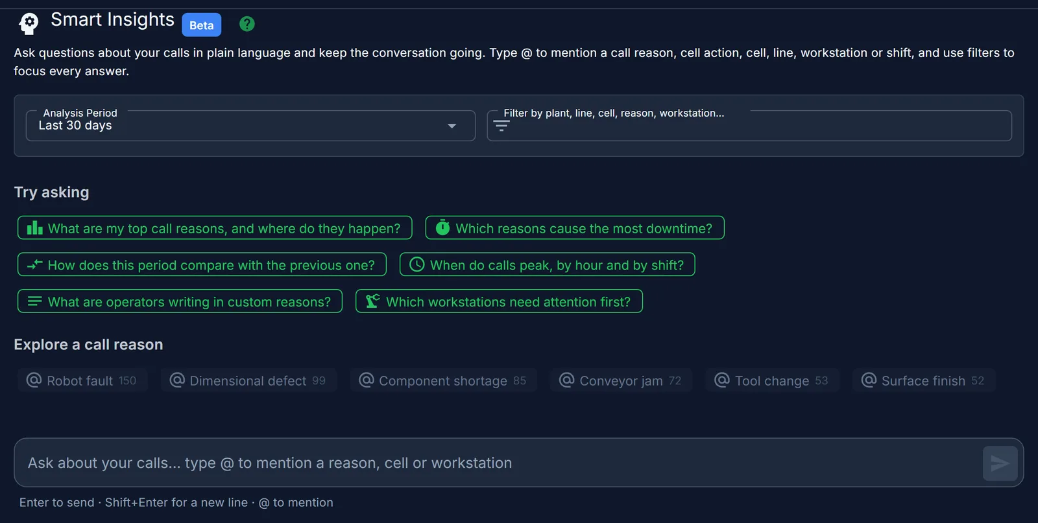Image resolution: width=1038 pixels, height=523 pixels.
Task: Click the Robot fault count 150
Action: 127,381
